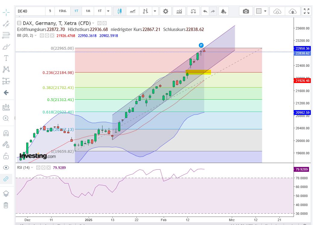Select the Text annotation tool
This screenshot has height=225, width=315.
pyautogui.click(x=6, y=58)
